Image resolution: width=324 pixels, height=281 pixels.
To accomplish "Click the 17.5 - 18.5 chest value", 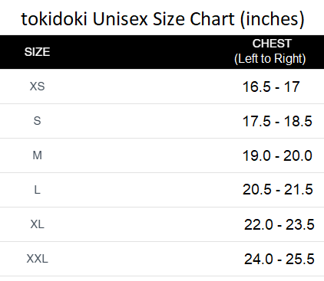I will [x=277, y=121].
